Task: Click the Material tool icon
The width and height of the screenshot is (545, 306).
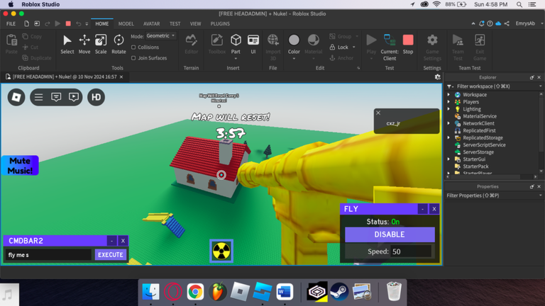Action: pyautogui.click(x=313, y=40)
